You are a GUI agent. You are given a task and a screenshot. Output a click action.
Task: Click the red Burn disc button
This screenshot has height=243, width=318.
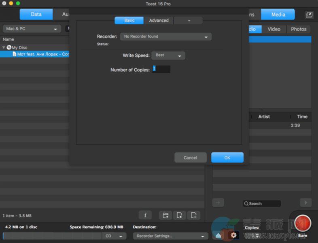tap(302, 223)
